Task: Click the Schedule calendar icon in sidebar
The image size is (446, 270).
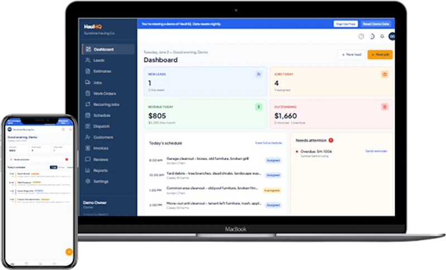Action: [88, 115]
